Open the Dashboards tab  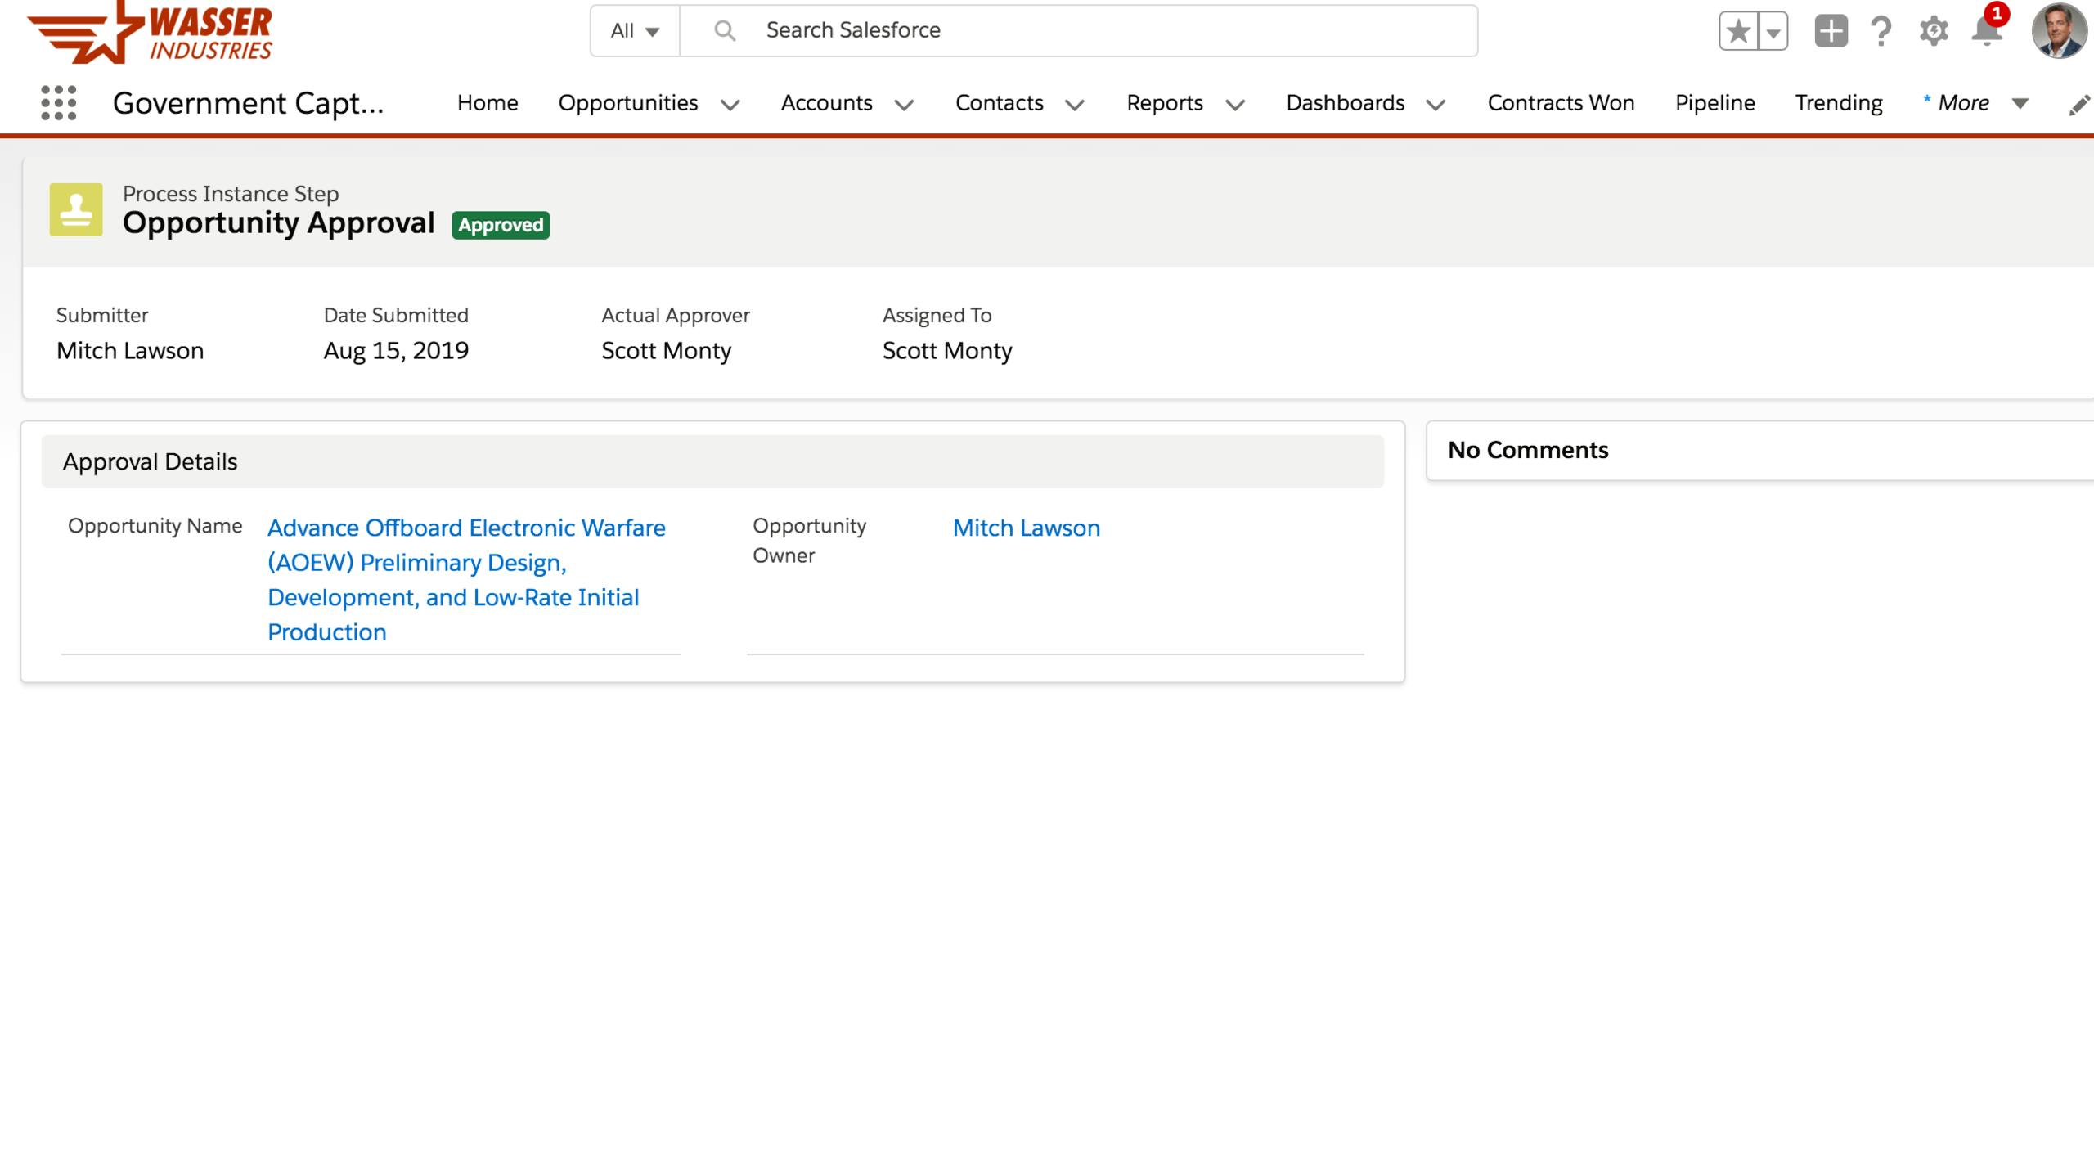coord(1346,103)
